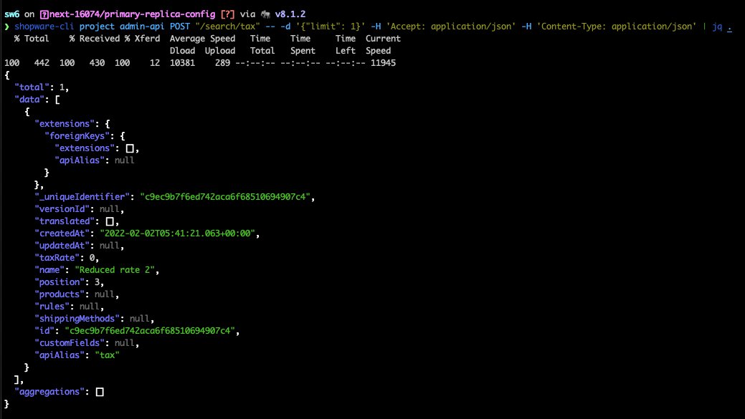Click the git branch symbol before next-16074
Screen dimensions: 745x419
44,14
